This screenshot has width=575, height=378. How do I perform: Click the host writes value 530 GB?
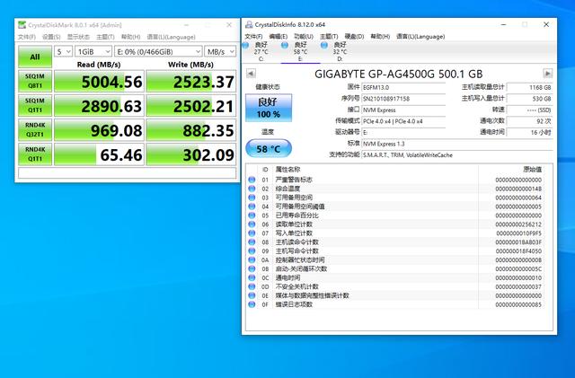tap(529, 99)
